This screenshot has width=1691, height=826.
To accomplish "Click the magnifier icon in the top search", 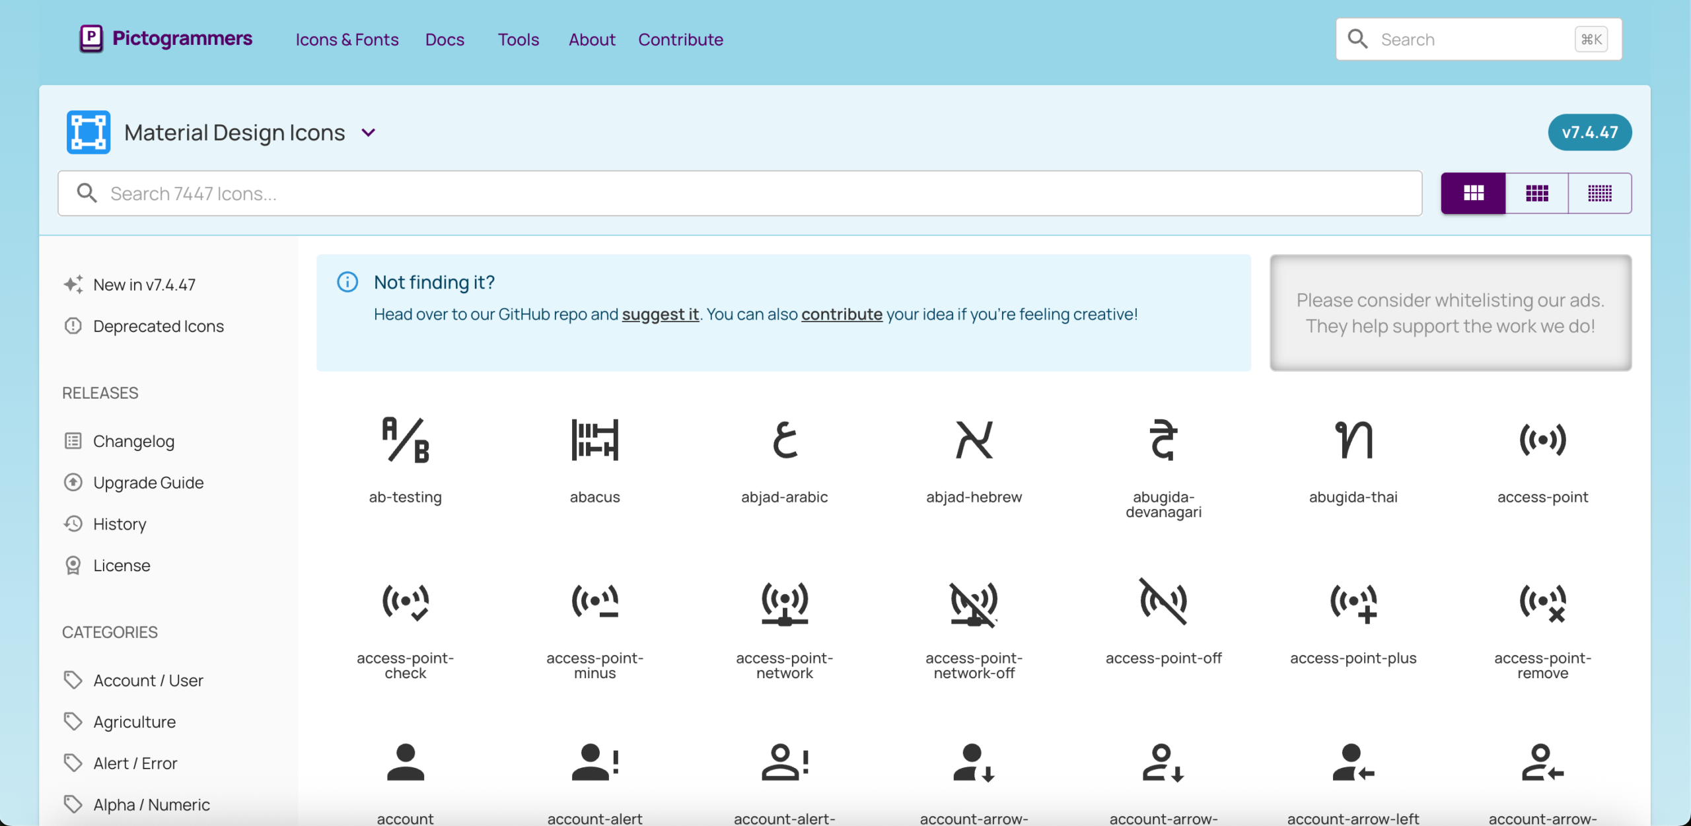I will point(1357,39).
